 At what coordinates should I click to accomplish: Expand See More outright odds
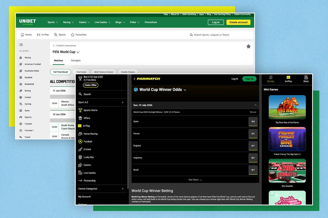tap(195, 180)
